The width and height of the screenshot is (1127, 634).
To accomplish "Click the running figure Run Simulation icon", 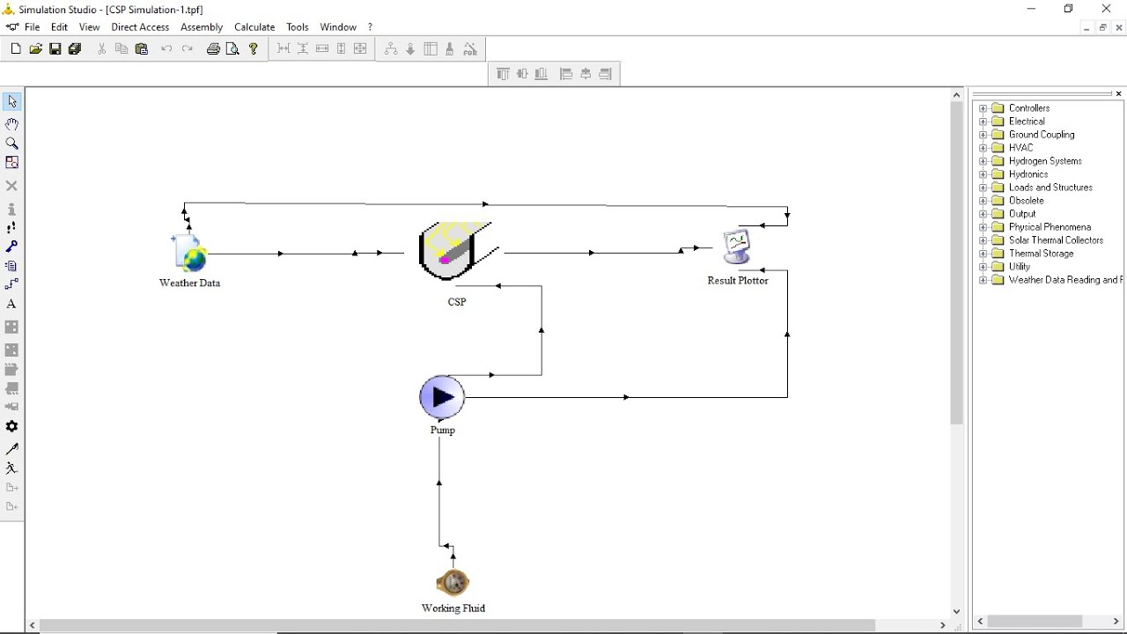I will pos(11,468).
